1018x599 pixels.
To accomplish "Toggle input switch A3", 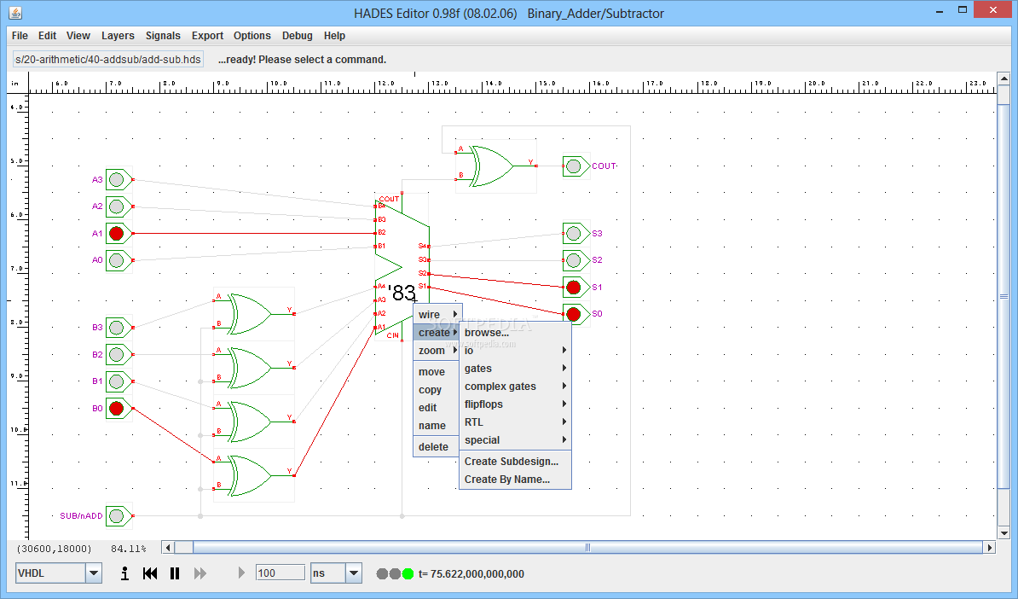I will click(x=117, y=179).
